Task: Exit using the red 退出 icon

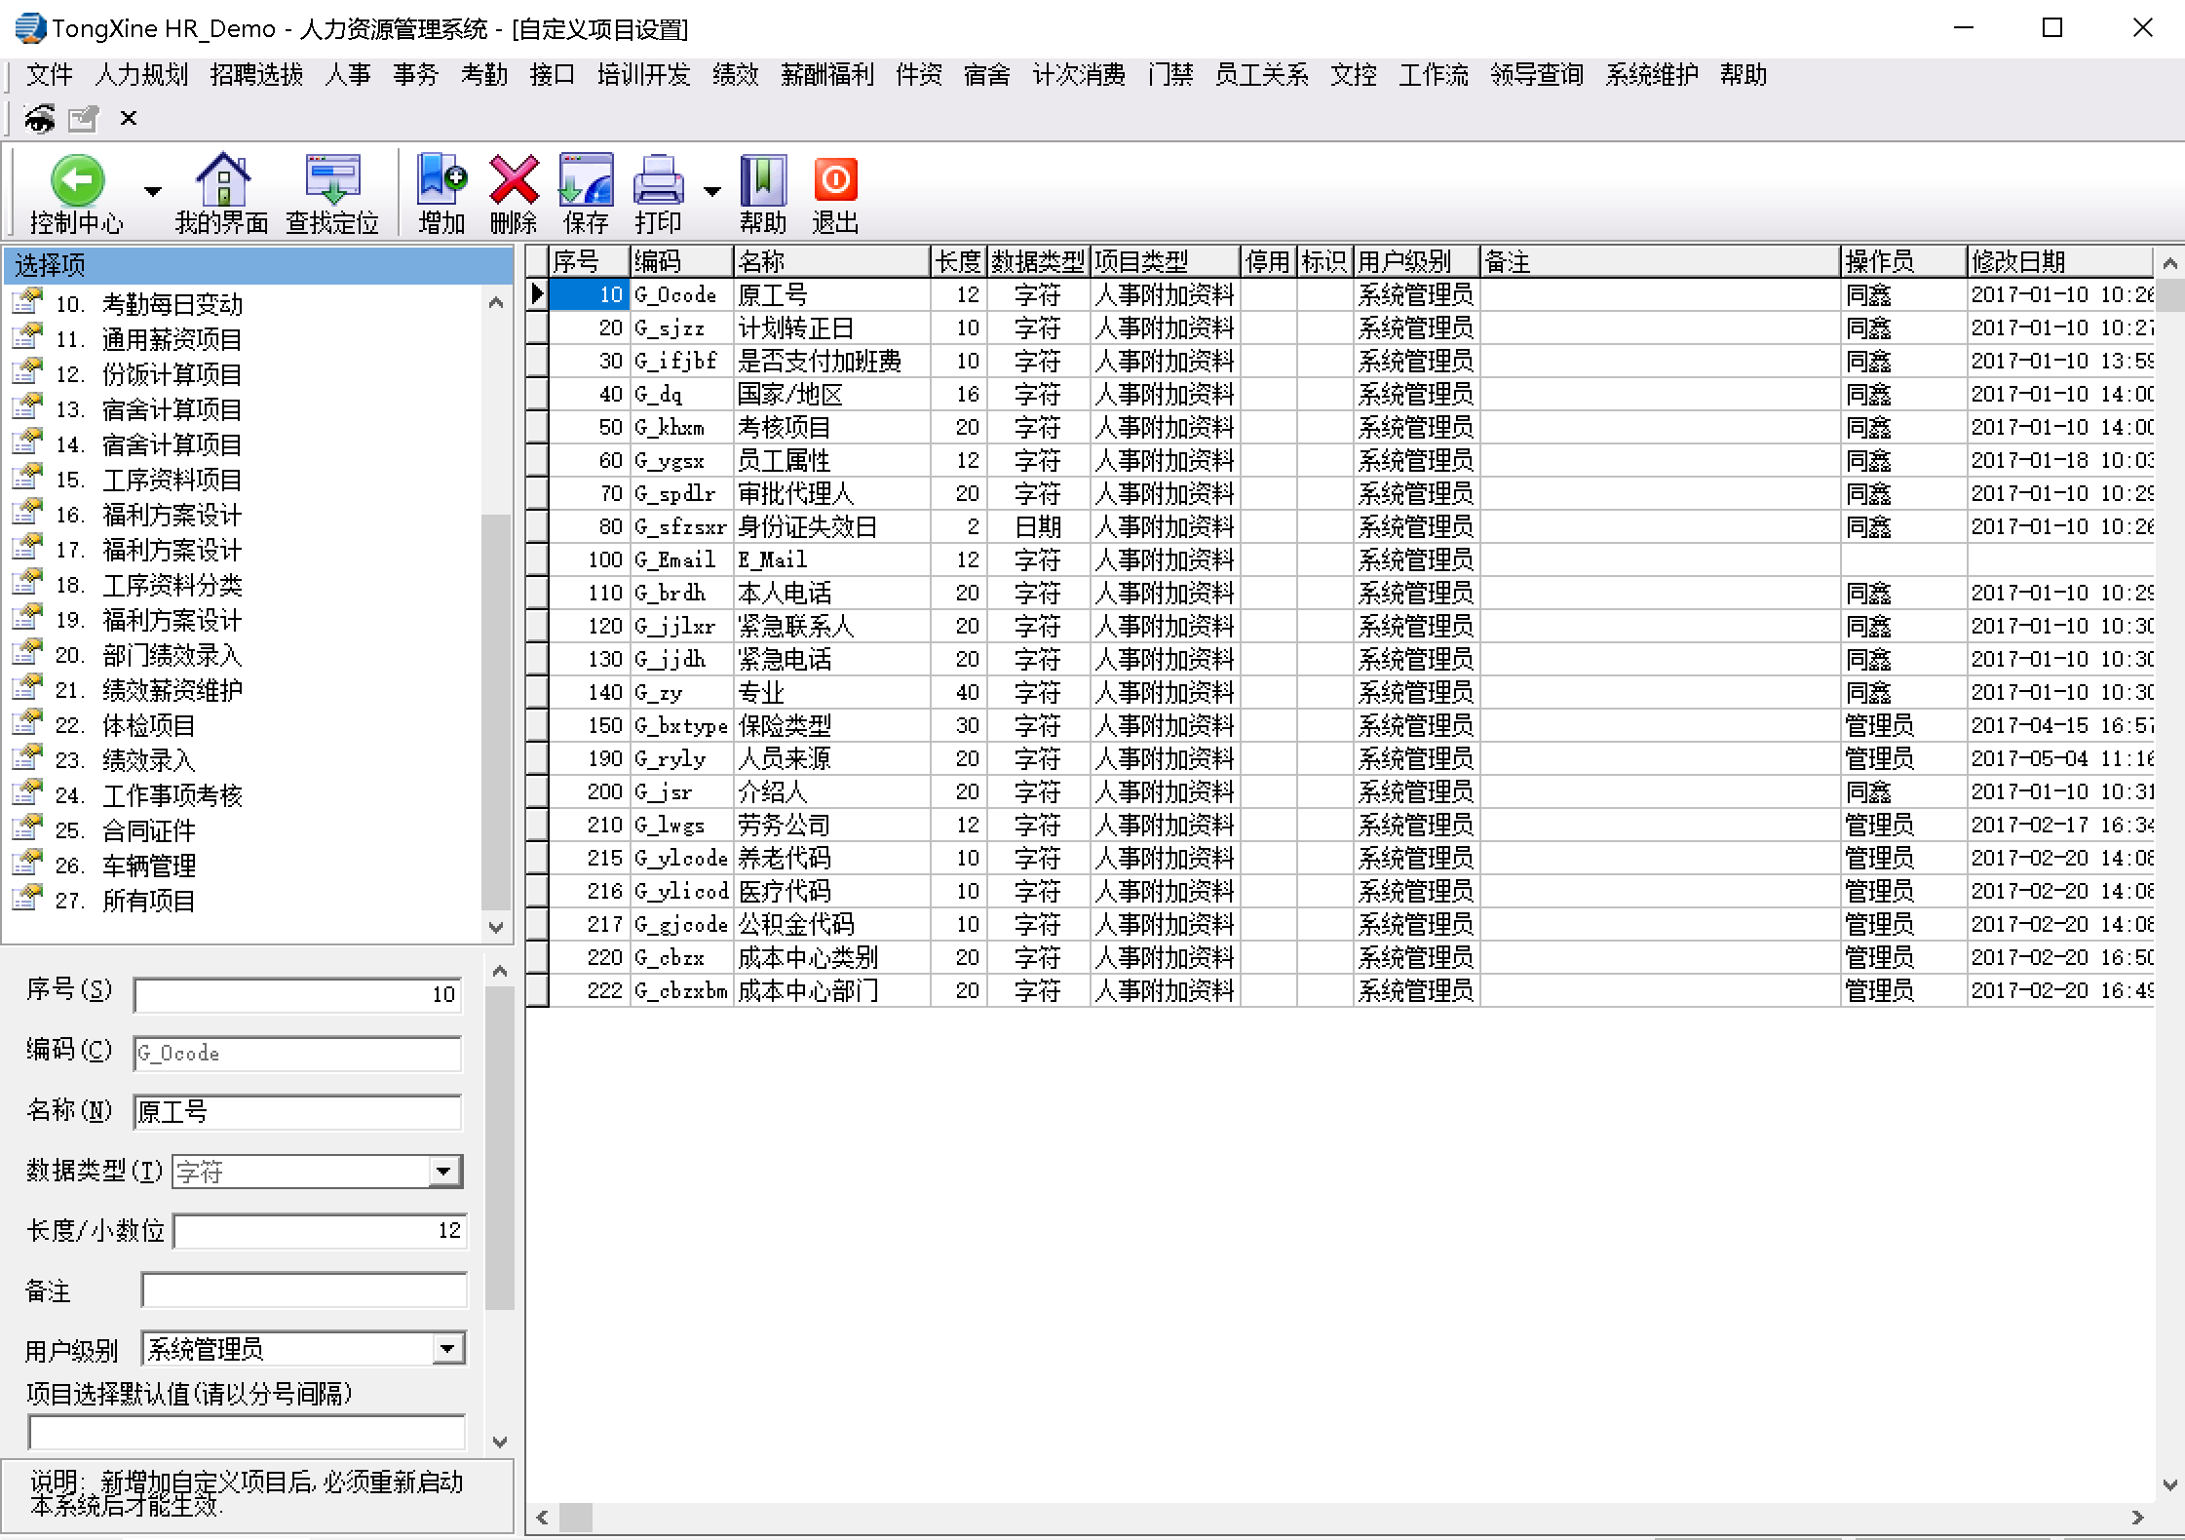Action: tap(835, 181)
